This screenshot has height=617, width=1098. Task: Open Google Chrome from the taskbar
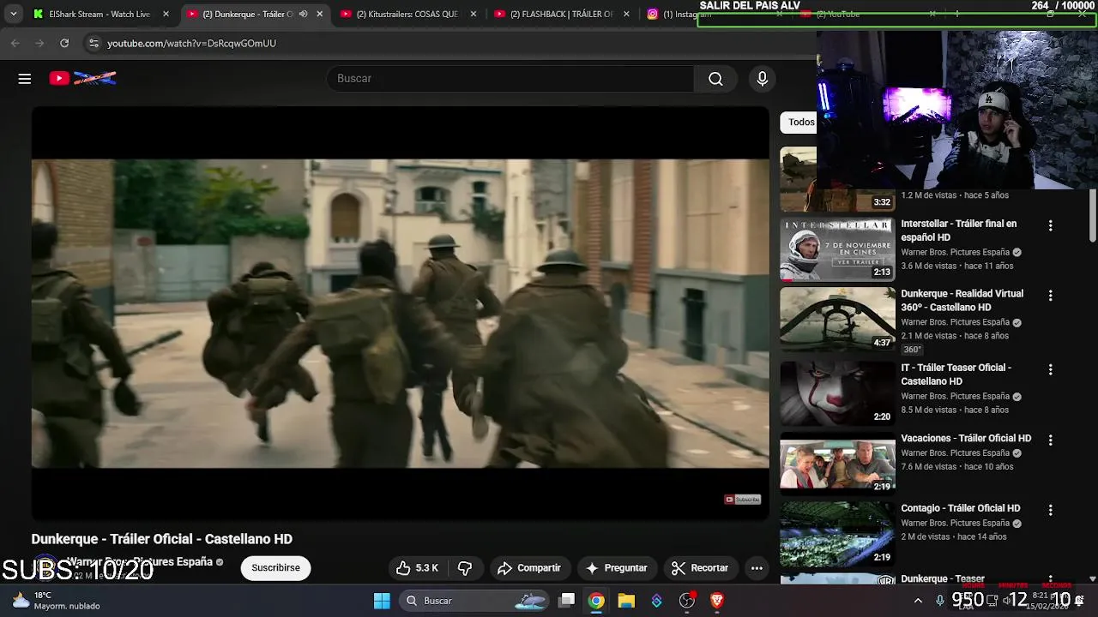pos(596,601)
